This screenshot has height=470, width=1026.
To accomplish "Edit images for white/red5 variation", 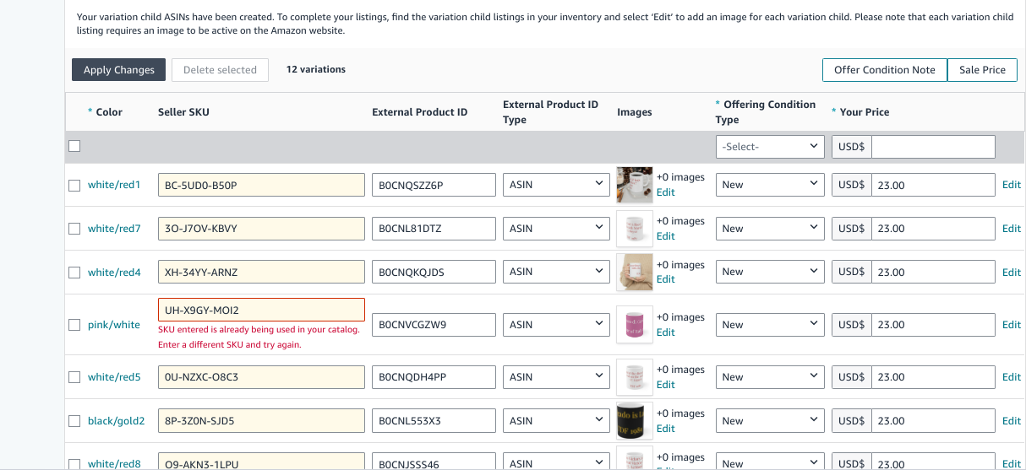I will coord(666,385).
